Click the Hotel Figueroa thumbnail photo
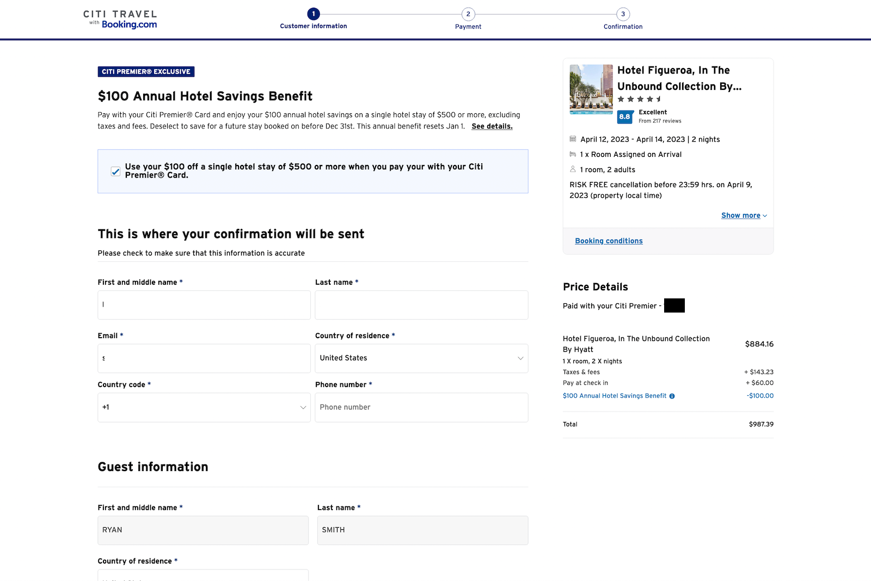871x581 pixels. click(x=591, y=89)
